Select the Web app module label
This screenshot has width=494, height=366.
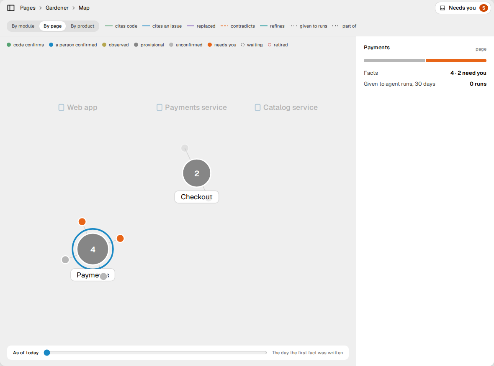pyautogui.click(x=82, y=107)
